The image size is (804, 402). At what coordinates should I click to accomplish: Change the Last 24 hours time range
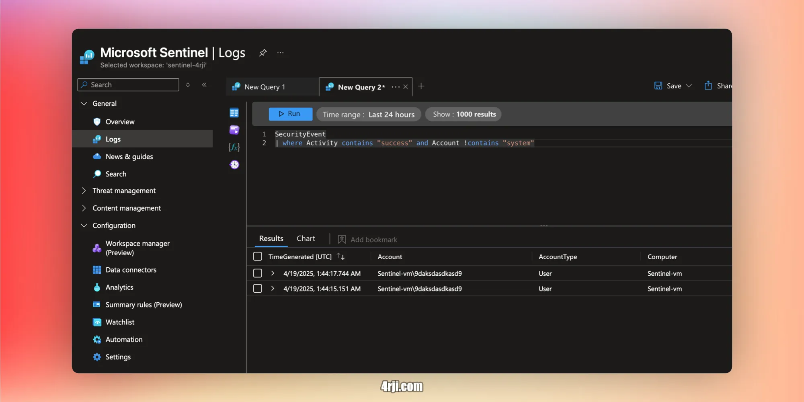point(368,114)
